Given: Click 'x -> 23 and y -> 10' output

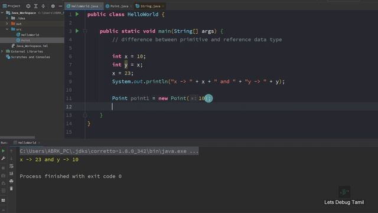Looking at the screenshot, I should pos(49,160).
